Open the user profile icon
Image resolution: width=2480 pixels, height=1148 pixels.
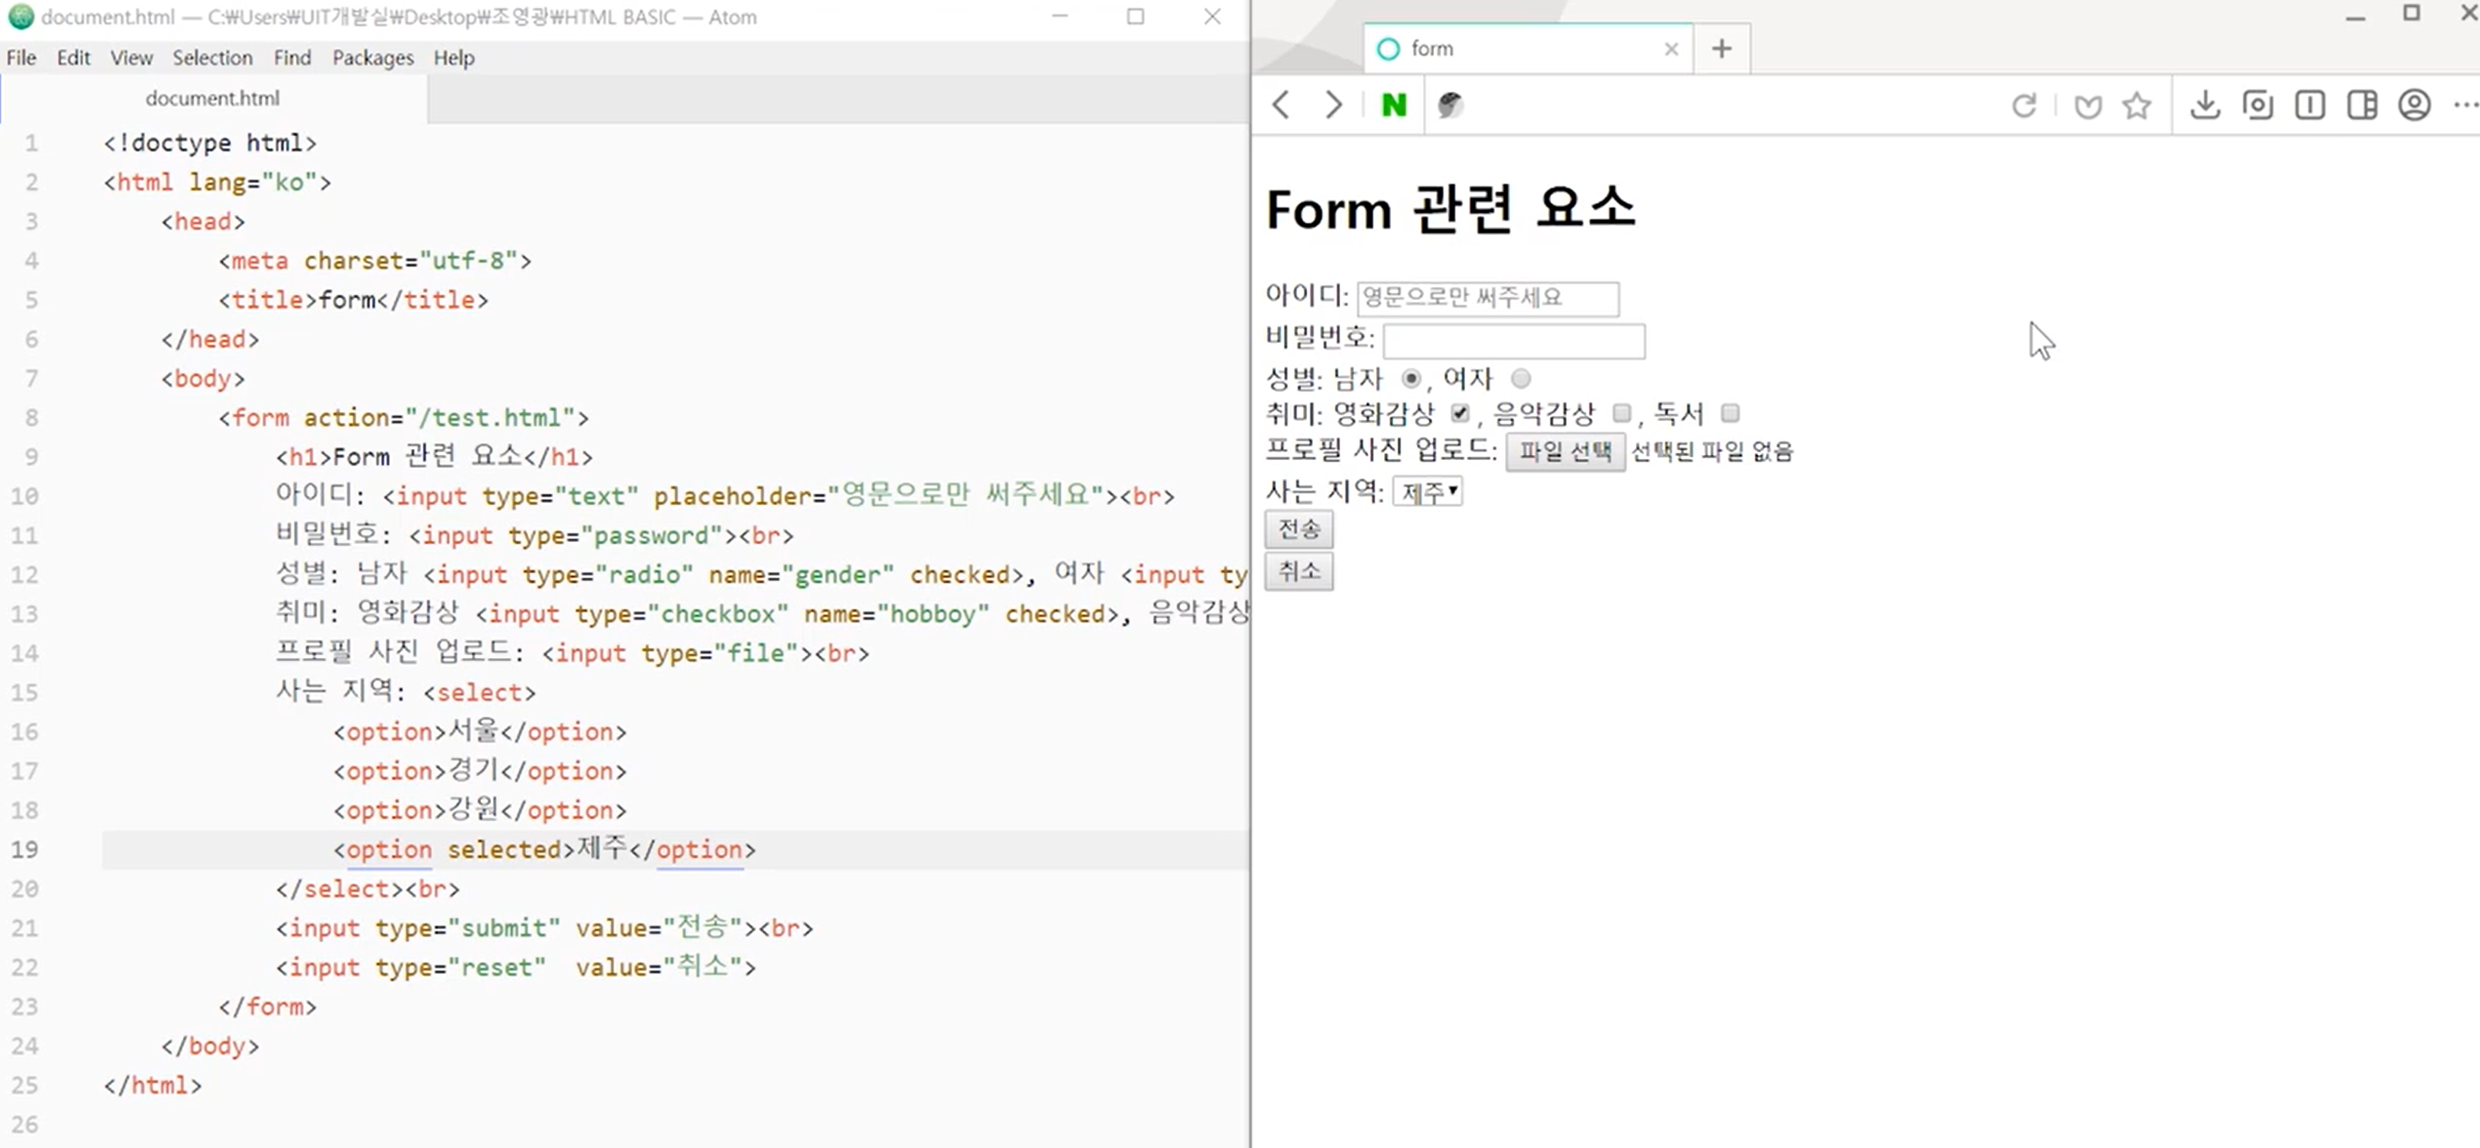pyautogui.click(x=2414, y=105)
